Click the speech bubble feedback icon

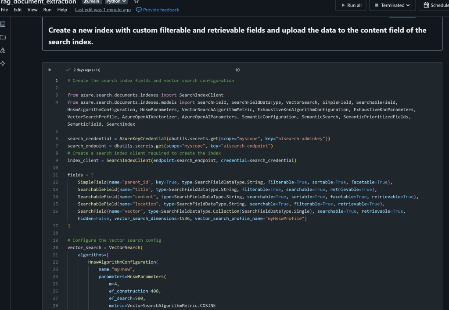click(139, 10)
